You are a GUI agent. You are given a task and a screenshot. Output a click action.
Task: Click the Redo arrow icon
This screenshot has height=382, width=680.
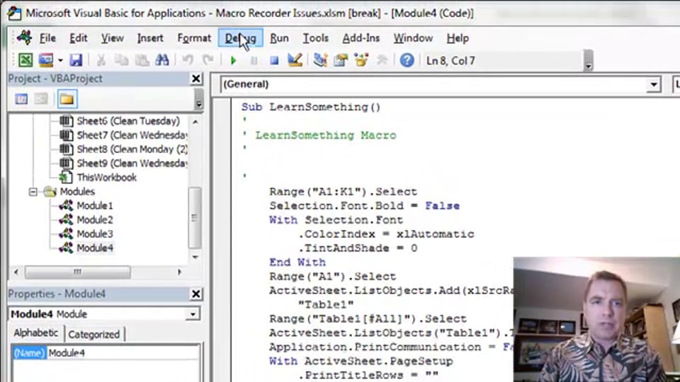[208, 60]
